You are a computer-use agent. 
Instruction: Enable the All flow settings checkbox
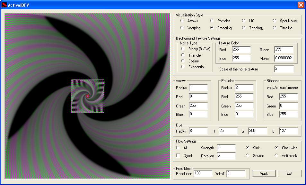click(x=178, y=148)
